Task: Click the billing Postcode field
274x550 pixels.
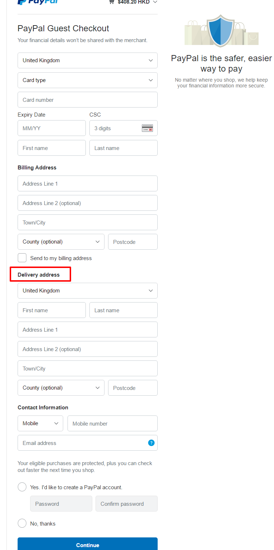Action: [x=133, y=242]
